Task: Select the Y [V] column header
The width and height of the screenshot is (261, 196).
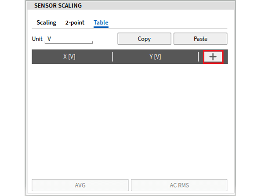Action: click(155, 57)
